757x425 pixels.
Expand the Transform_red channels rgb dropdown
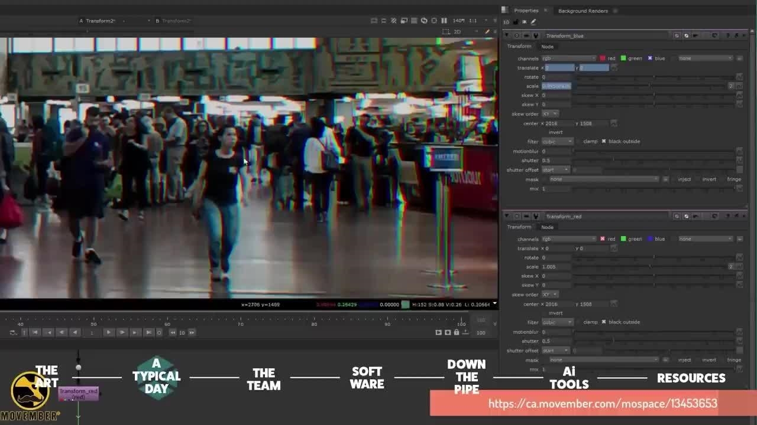[568, 239]
